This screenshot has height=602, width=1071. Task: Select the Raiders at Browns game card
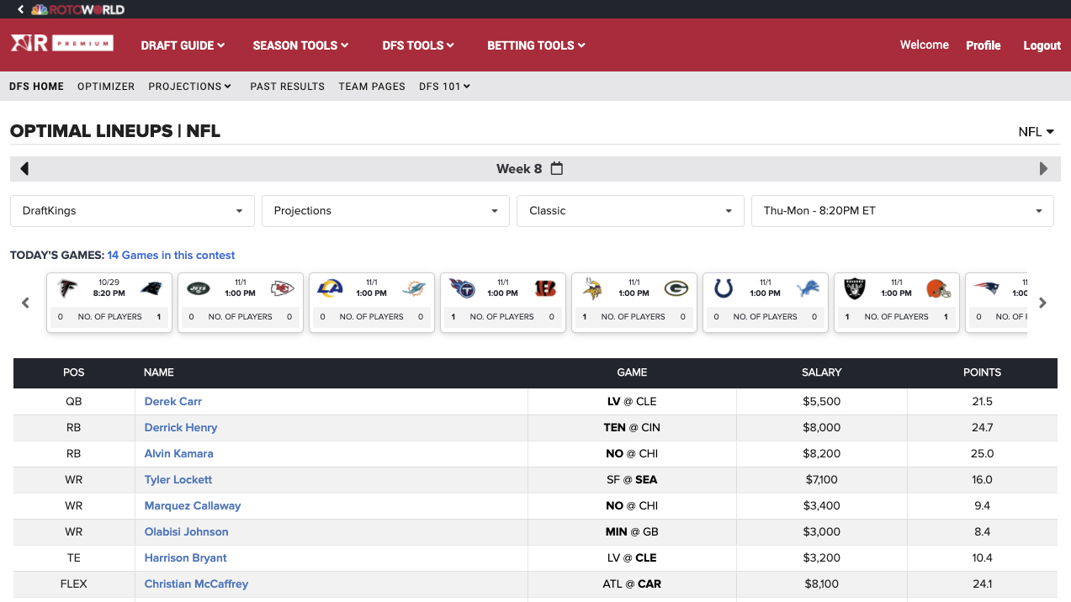pos(897,302)
